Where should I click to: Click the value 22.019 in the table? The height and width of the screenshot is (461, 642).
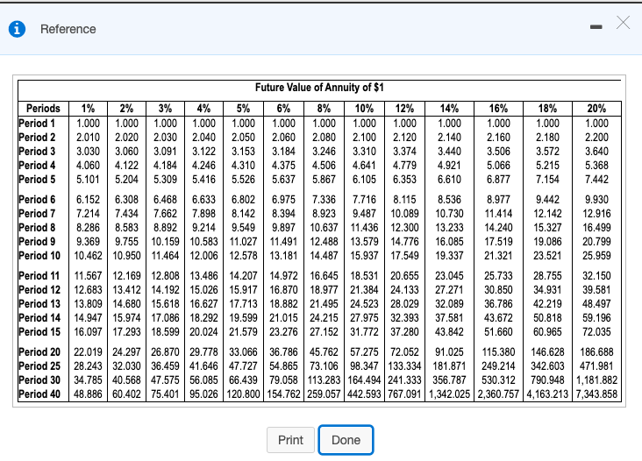coord(88,351)
